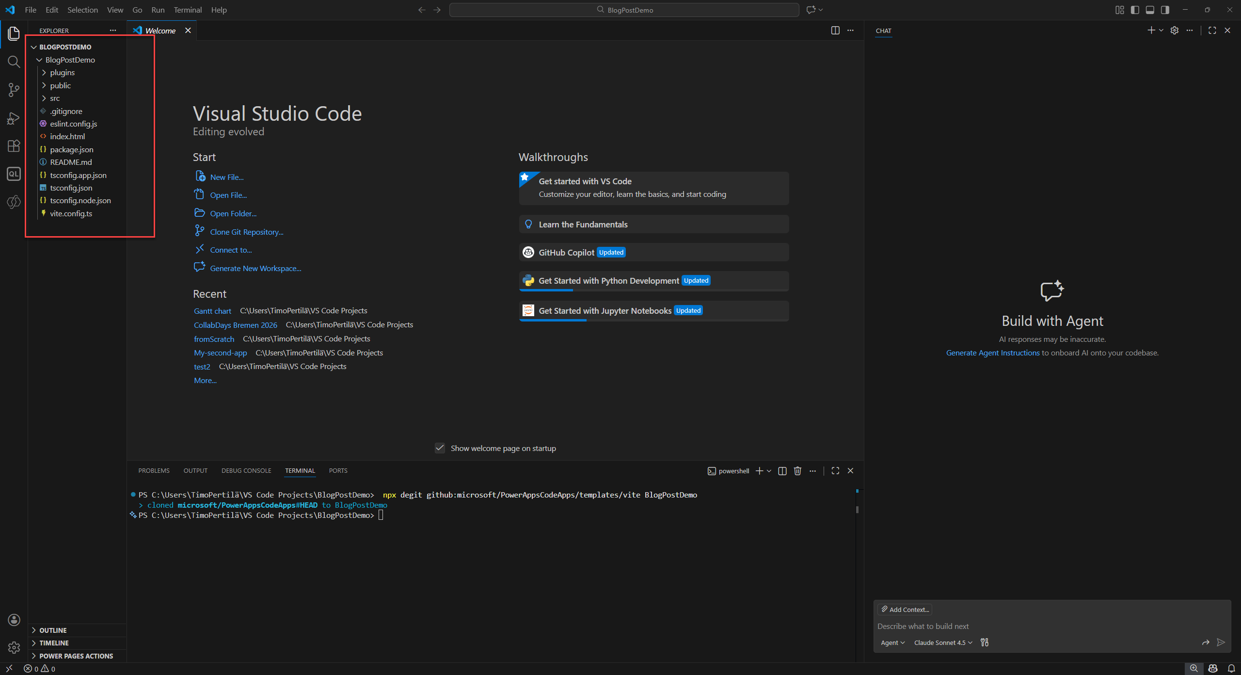This screenshot has height=675, width=1241.
Task: Toggle the primary side bar layout button
Action: 1135,10
